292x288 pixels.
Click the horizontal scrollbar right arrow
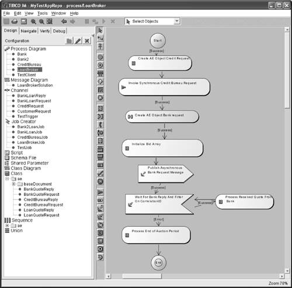pyautogui.click(x=282, y=276)
